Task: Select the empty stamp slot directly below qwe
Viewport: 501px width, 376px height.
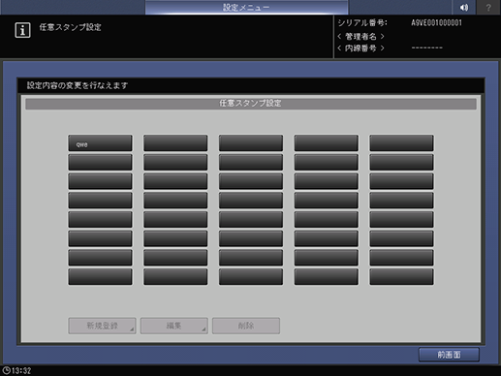Action: [100, 162]
